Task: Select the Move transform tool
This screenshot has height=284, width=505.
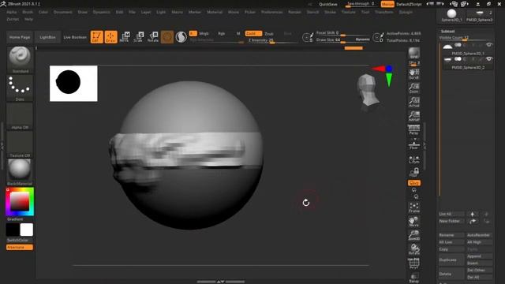Action: (x=125, y=37)
